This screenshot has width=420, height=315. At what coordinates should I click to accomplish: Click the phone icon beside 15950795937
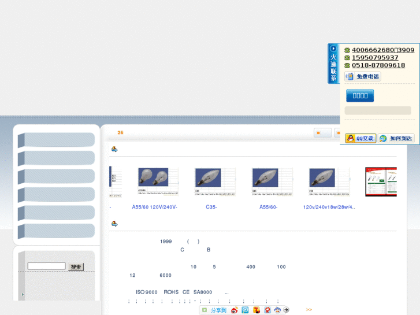(x=347, y=58)
